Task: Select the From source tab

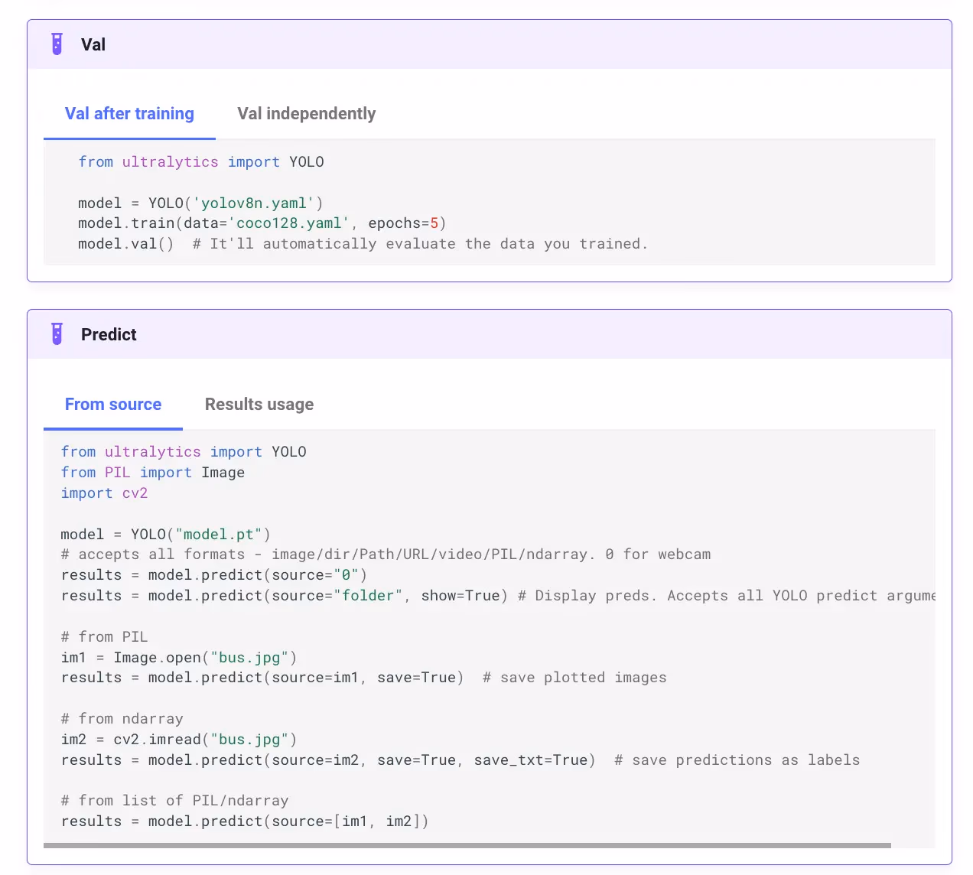Action: [113, 404]
